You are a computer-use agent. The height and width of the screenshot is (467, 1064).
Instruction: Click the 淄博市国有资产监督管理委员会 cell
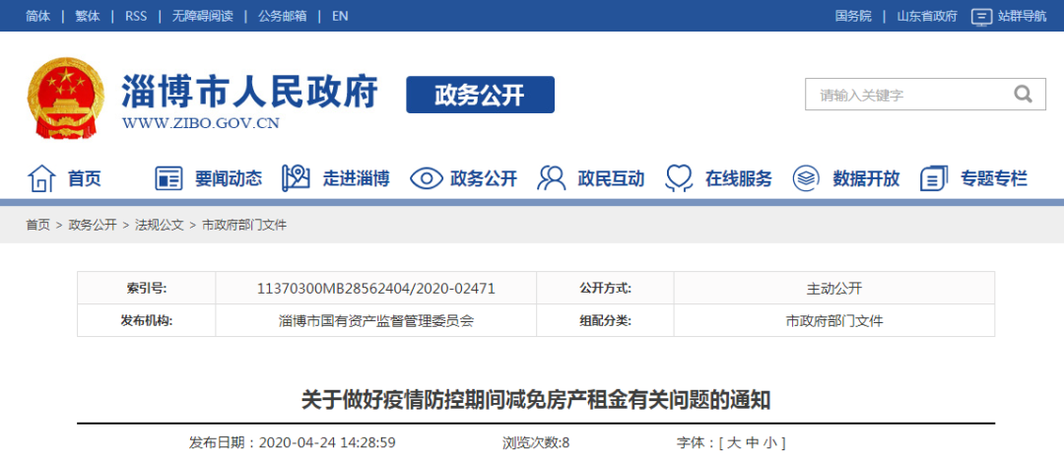tap(376, 321)
